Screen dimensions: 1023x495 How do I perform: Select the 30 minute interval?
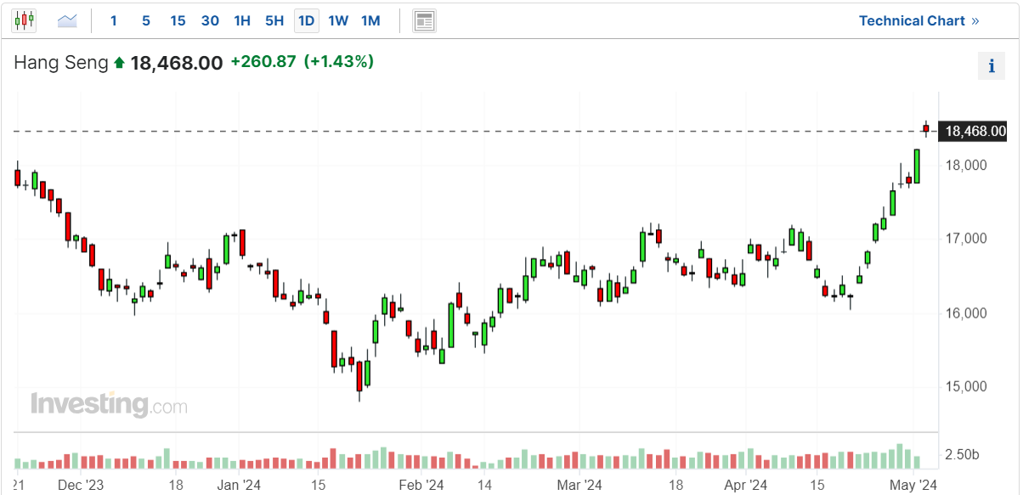click(210, 20)
